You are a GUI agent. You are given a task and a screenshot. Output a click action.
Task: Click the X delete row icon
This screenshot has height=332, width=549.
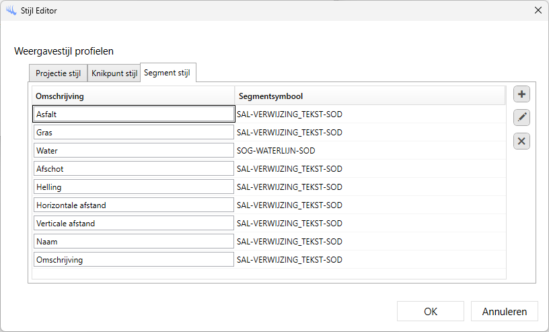521,141
